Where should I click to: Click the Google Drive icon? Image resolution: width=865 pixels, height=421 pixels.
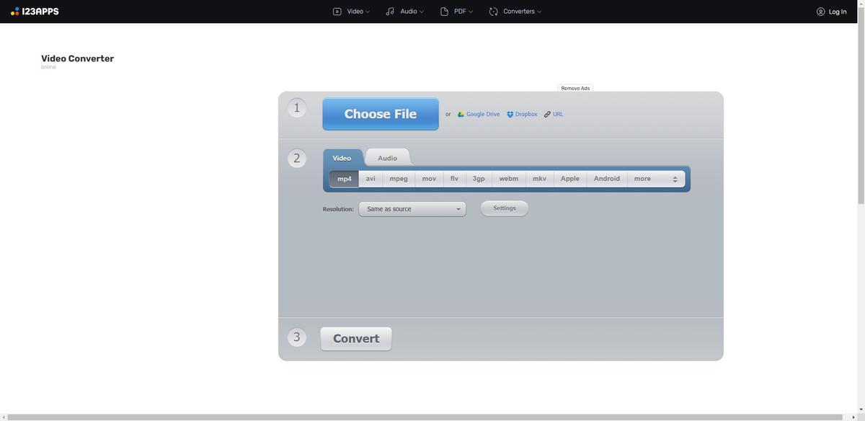pyautogui.click(x=461, y=115)
